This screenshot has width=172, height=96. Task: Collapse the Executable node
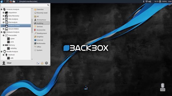[x=3, y=35]
